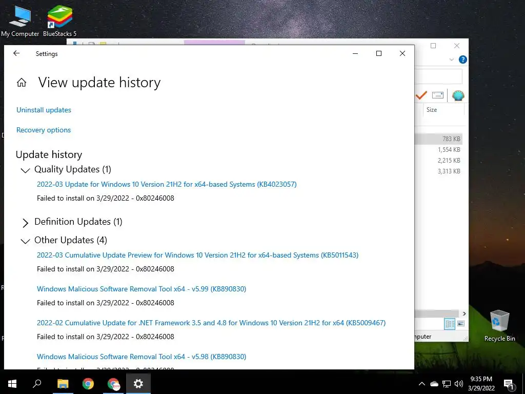This screenshot has width=525, height=394.
Task: Switch File Explorer to details view
Action: coord(450,324)
